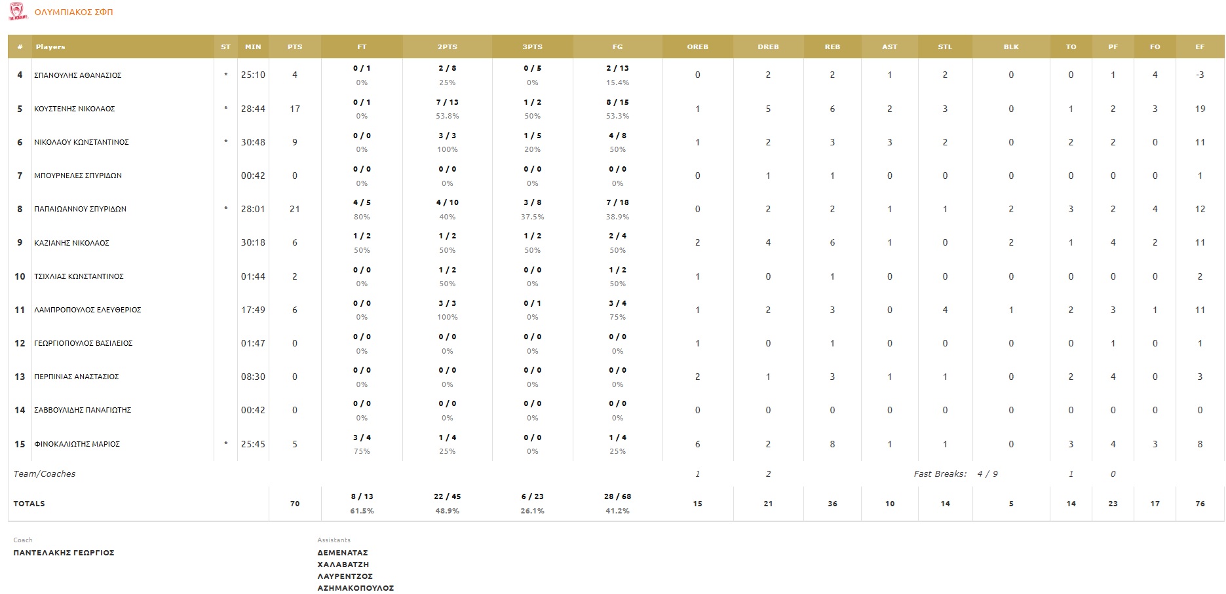This screenshot has width=1226, height=594.
Task: Open player ΦΙΝΟΚΑΛΙΩΤΗΣ ΜΑΡΙΟΣ
Action: coord(77,444)
